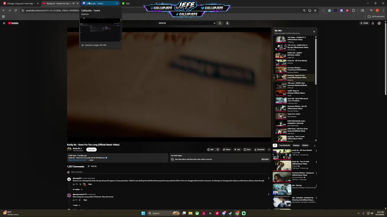Reload the YouTube page

[x=15, y=11]
